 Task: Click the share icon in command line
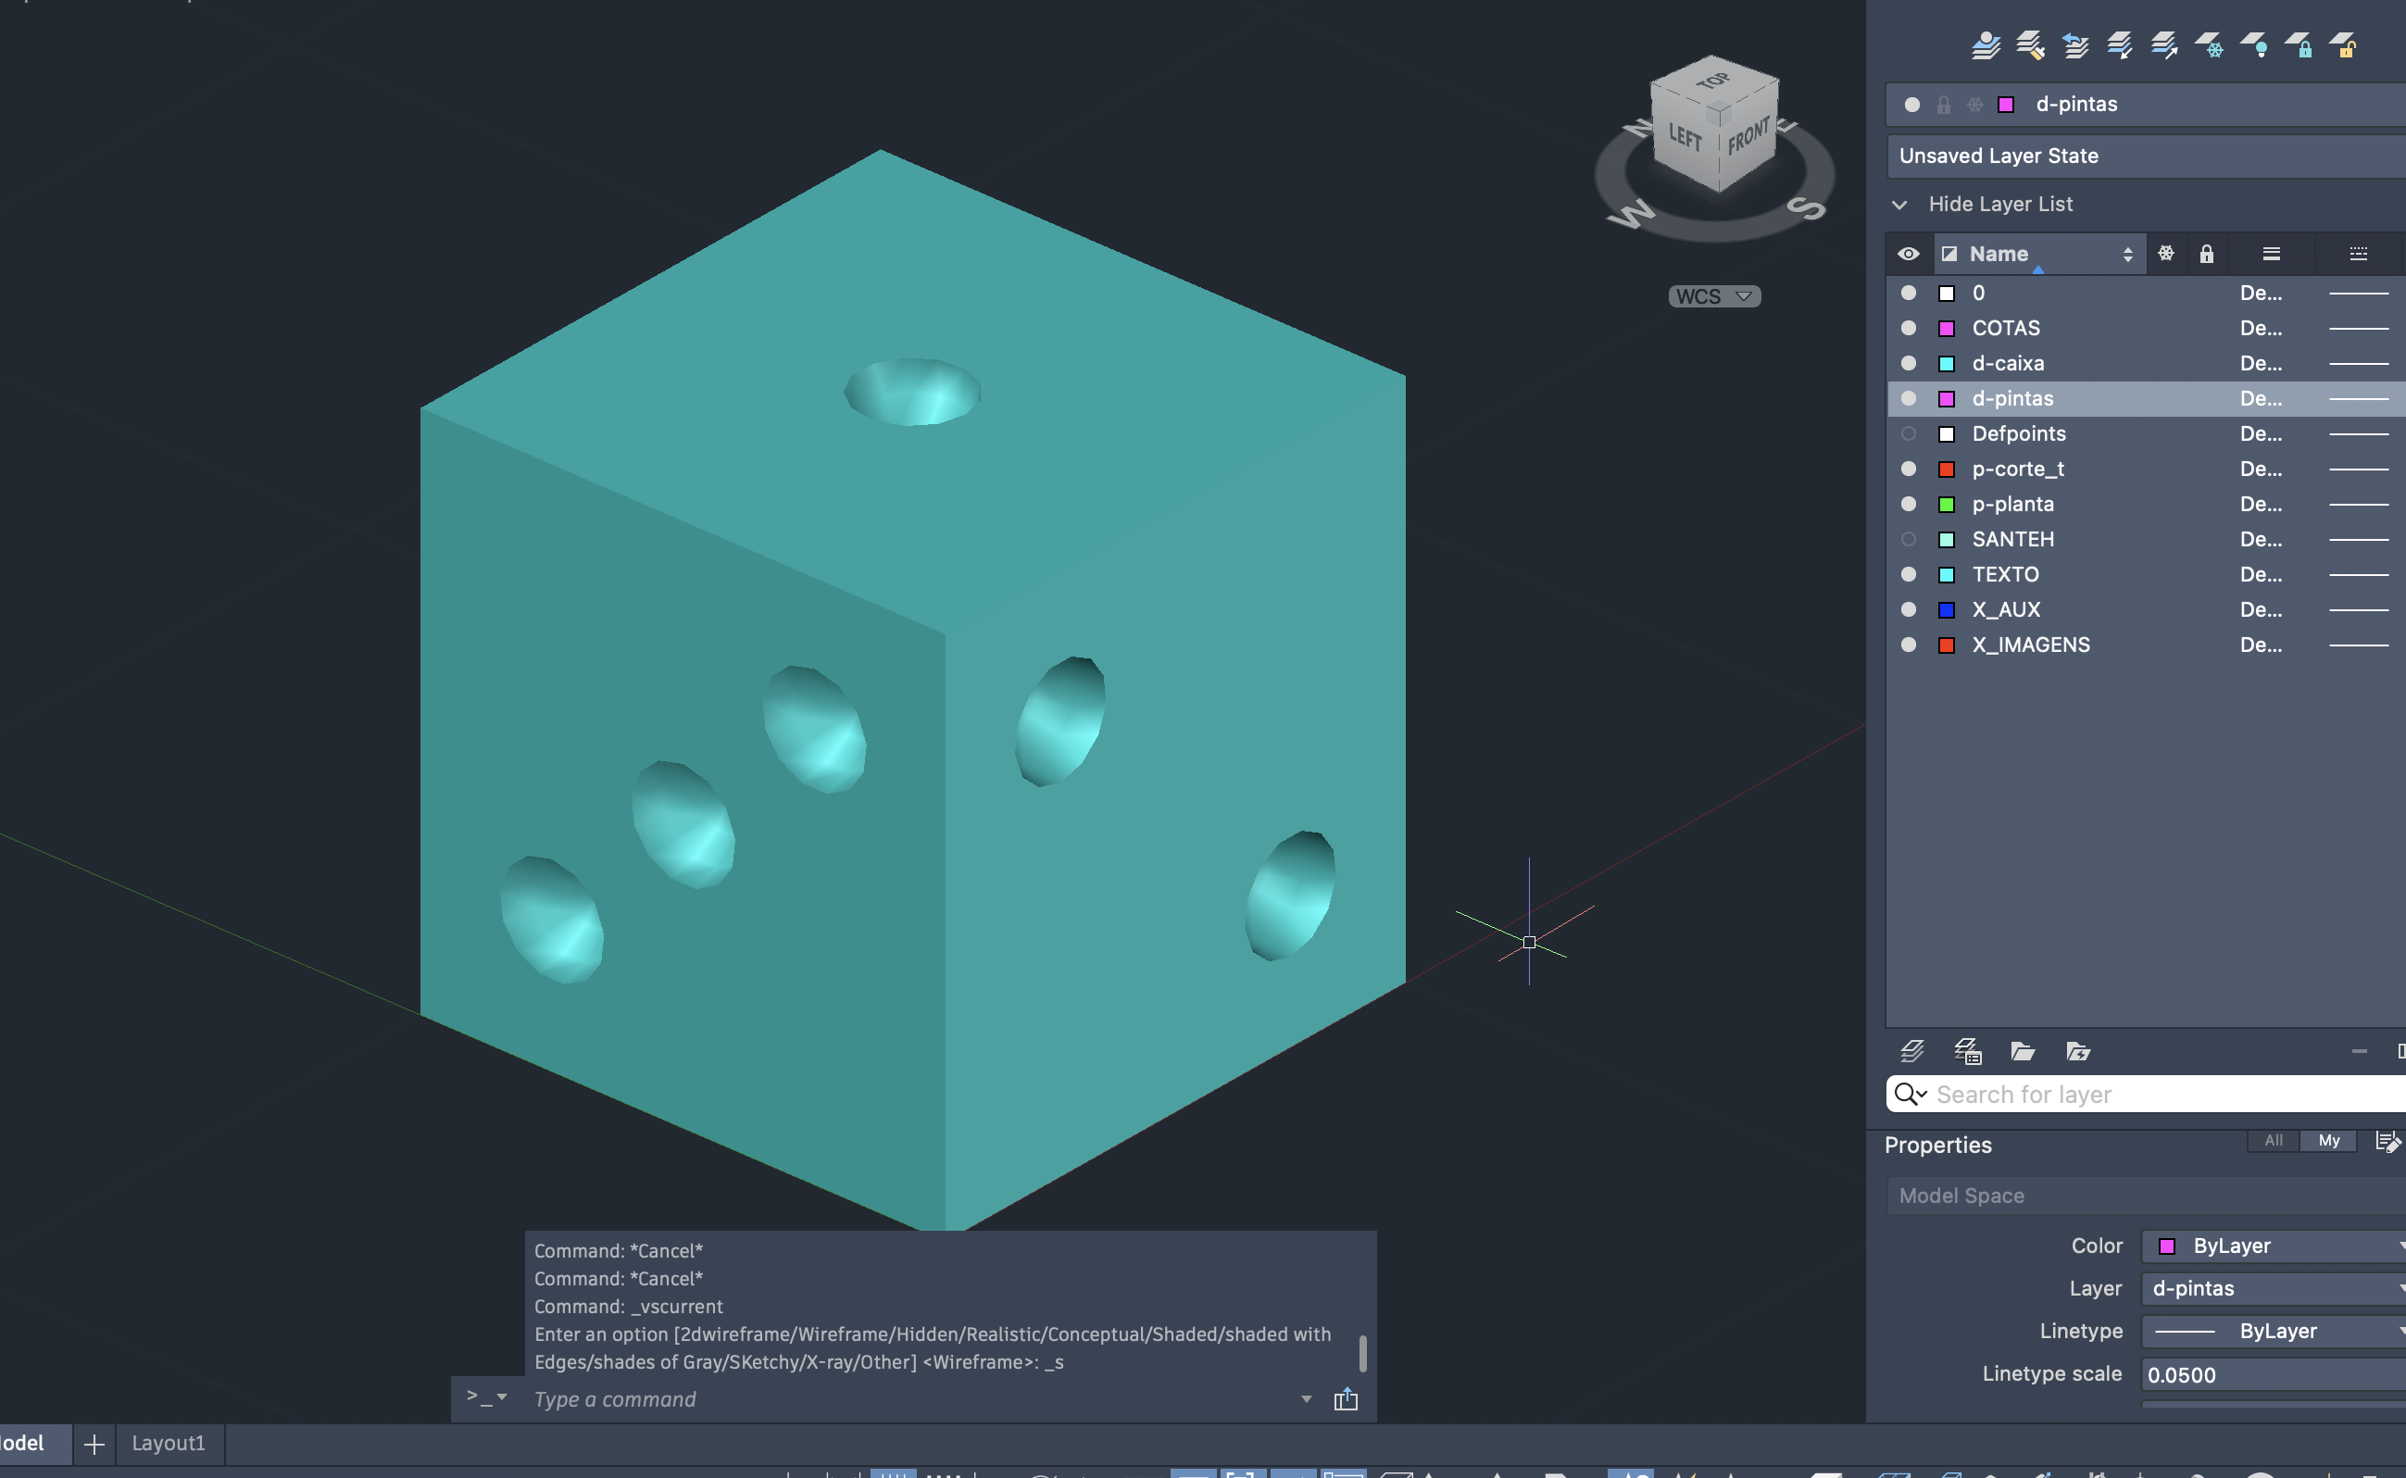coord(1346,1398)
